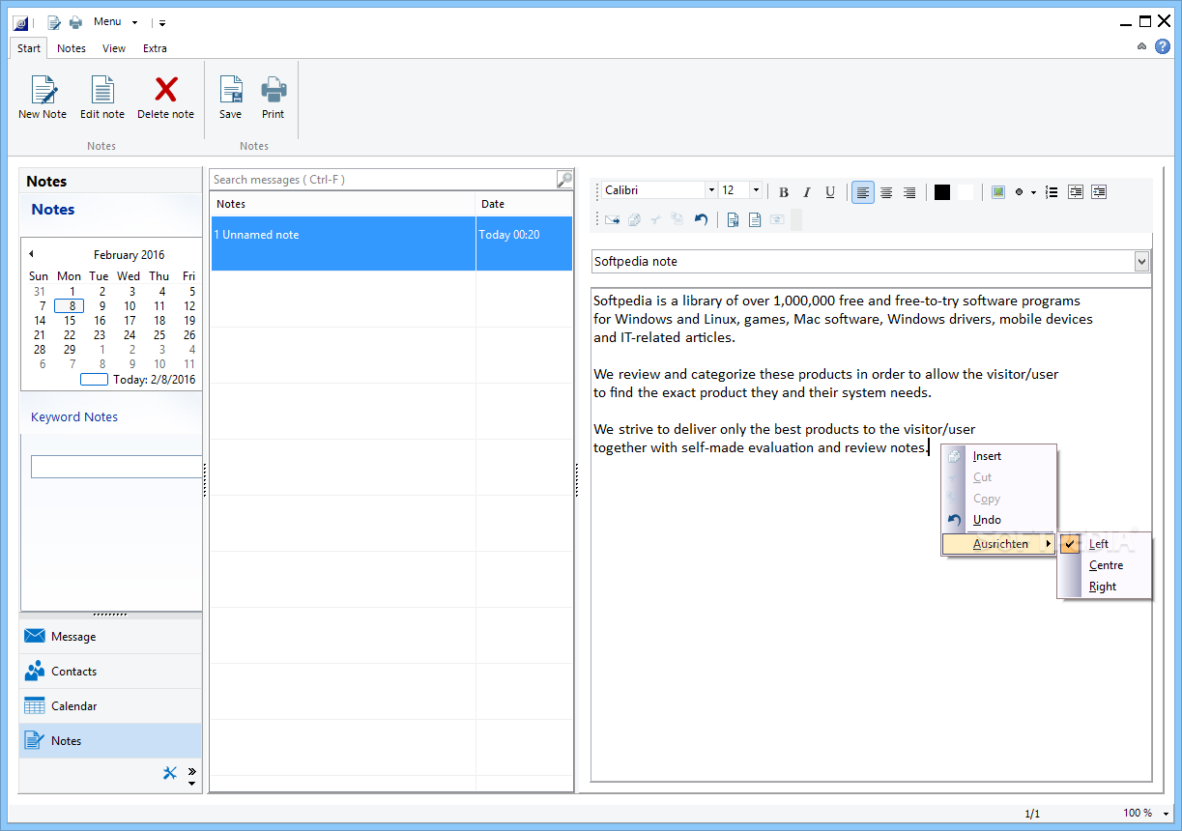Click the keyword input field under Keyword Notes
The height and width of the screenshot is (831, 1182).
116,467
